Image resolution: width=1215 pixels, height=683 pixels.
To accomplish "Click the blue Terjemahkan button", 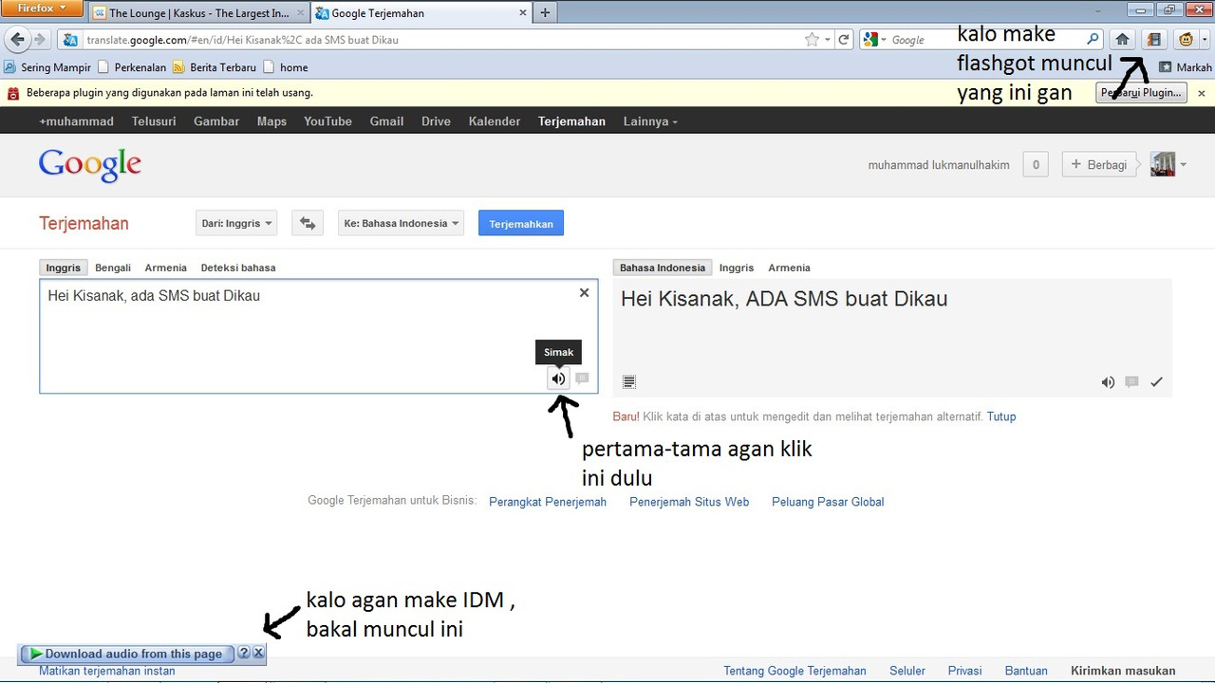I will (x=521, y=224).
